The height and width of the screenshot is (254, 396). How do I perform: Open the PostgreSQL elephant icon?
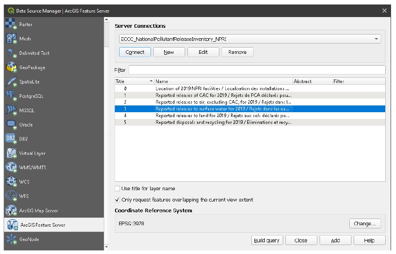[x=11, y=96]
